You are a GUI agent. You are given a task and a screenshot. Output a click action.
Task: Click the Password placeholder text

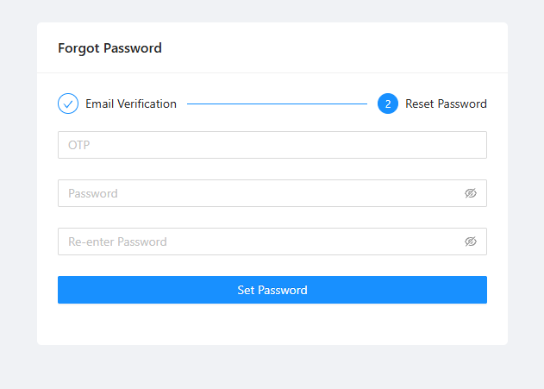[x=93, y=193]
